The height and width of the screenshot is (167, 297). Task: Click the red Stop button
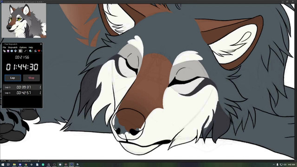(x=31, y=78)
